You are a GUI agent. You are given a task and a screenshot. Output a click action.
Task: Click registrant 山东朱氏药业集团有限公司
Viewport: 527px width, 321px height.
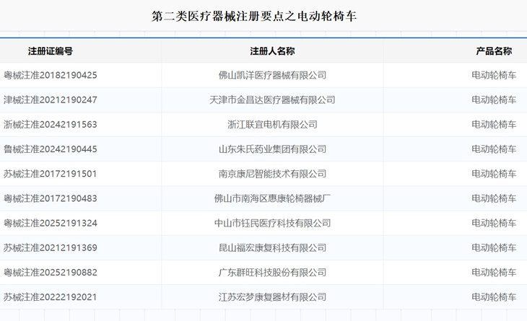pyautogui.click(x=272, y=149)
